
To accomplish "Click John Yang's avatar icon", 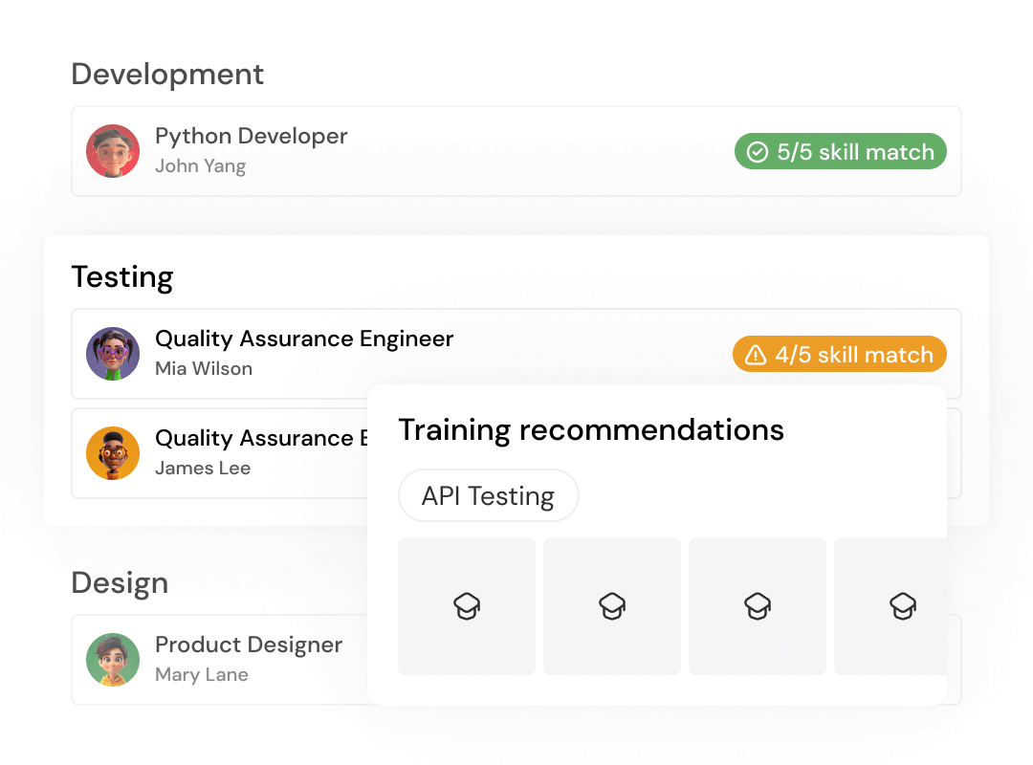I will 113,151.
